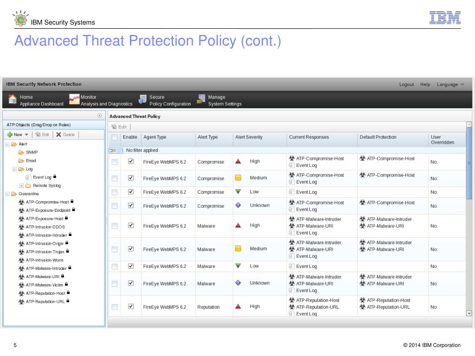The image size is (475, 356).
Task: Toggle Enable checkbox for Malware High row
Action: click(131, 226)
